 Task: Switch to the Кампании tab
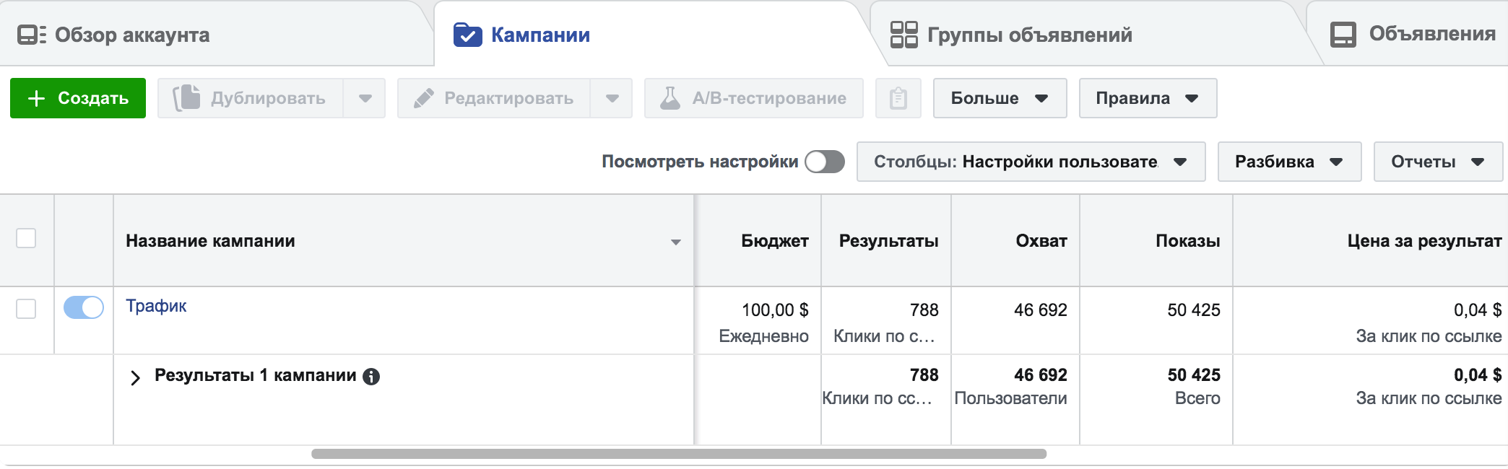539,35
